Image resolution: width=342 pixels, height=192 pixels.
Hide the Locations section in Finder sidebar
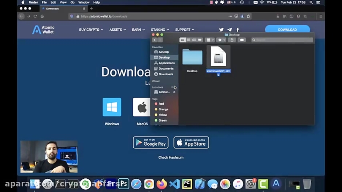(x=172, y=87)
